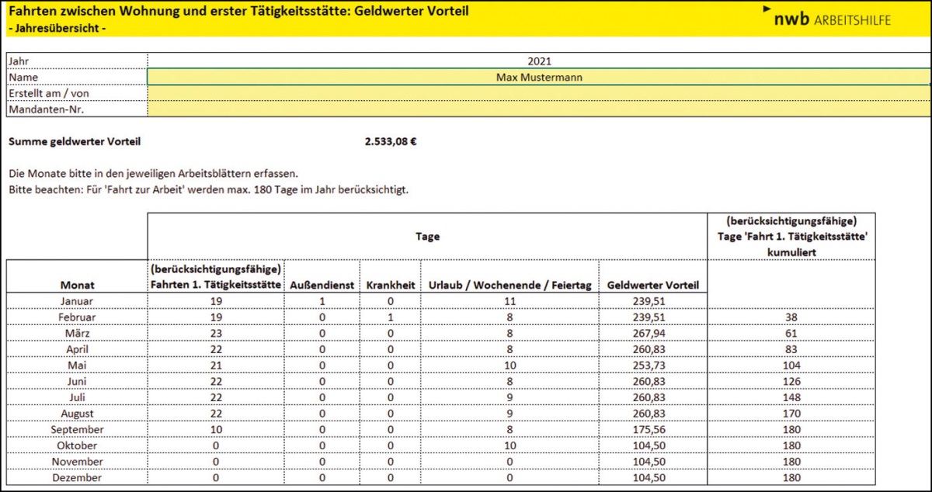Select the Außendienst value in the Januar row
This screenshot has width=932, height=492.
click(x=322, y=301)
